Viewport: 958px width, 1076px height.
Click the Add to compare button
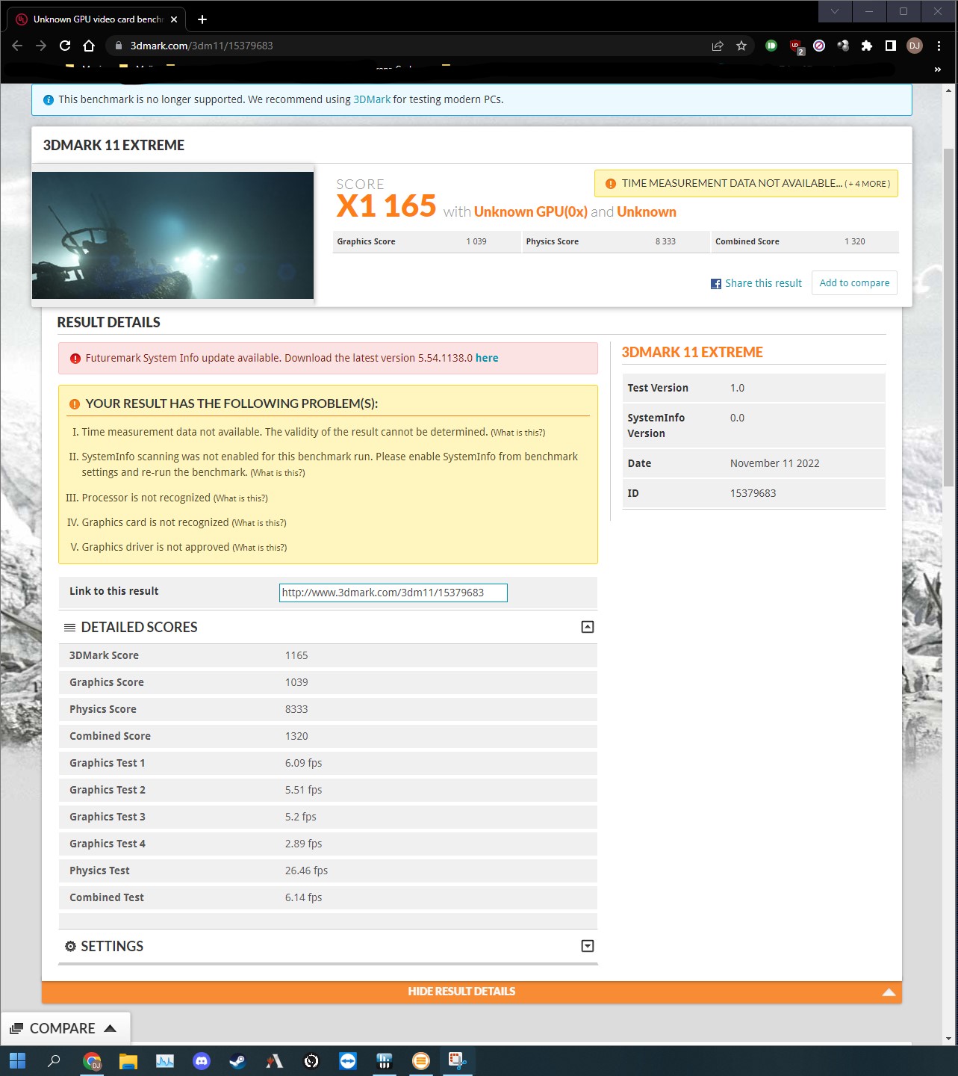coord(854,283)
